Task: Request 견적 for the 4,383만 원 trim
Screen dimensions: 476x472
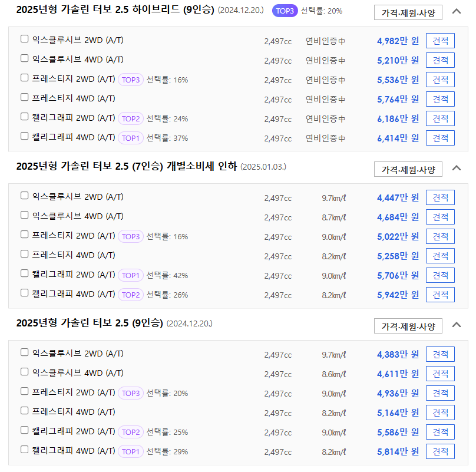Action: (440, 354)
